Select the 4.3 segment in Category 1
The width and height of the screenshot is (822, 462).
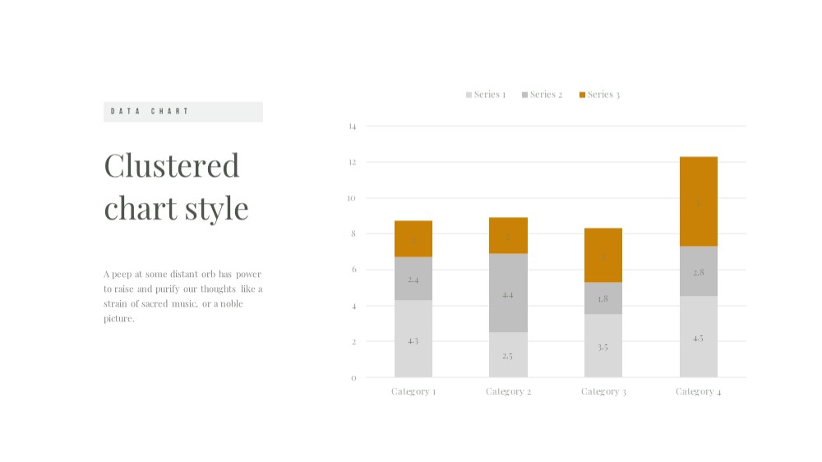413,339
